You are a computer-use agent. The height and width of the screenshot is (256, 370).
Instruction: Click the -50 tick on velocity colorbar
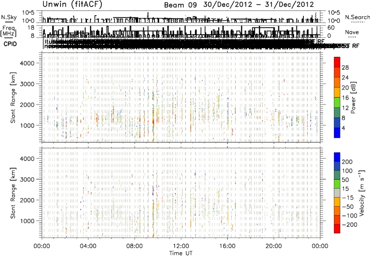[x=348, y=207]
